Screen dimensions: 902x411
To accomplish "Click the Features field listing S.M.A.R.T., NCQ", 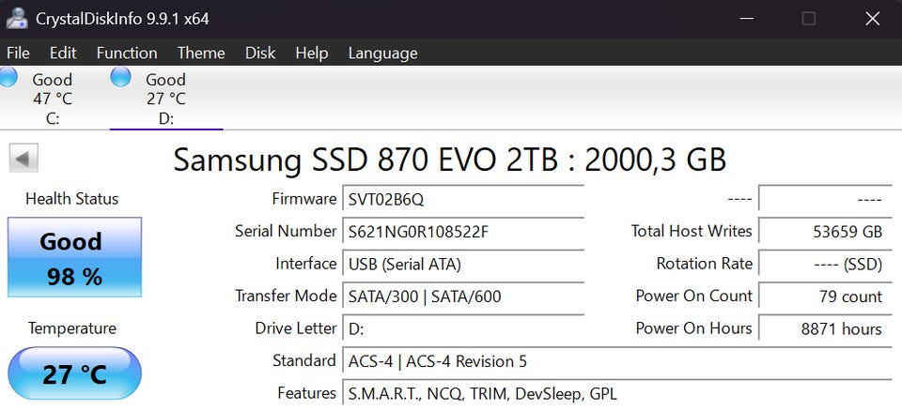I will tap(617, 394).
